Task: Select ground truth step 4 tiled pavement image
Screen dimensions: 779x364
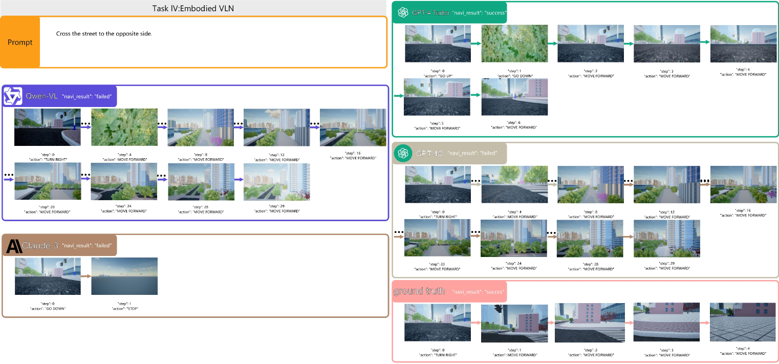Action: click(x=743, y=323)
